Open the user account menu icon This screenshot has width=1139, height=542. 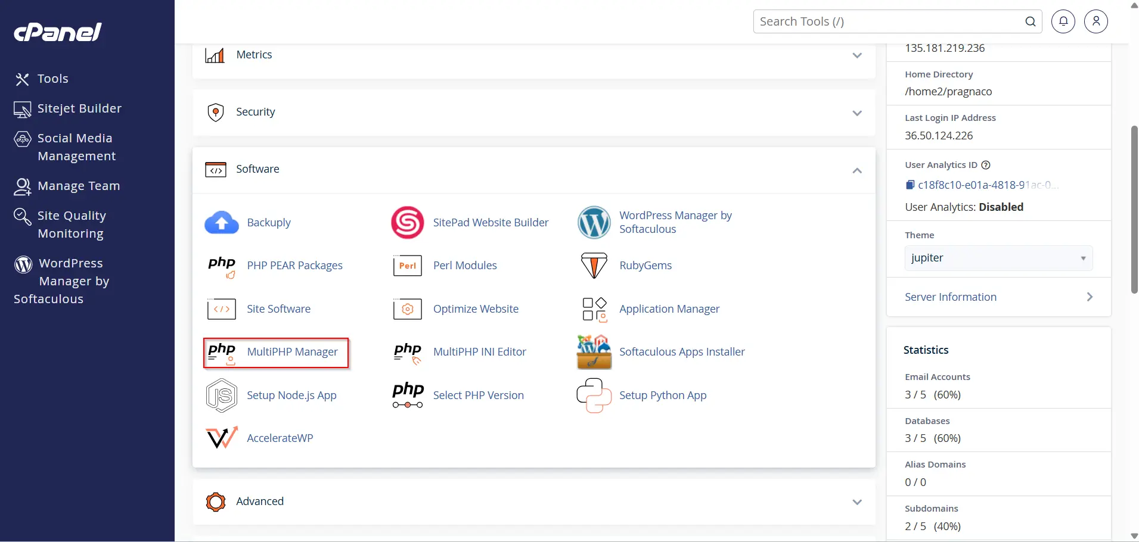coord(1096,21)
